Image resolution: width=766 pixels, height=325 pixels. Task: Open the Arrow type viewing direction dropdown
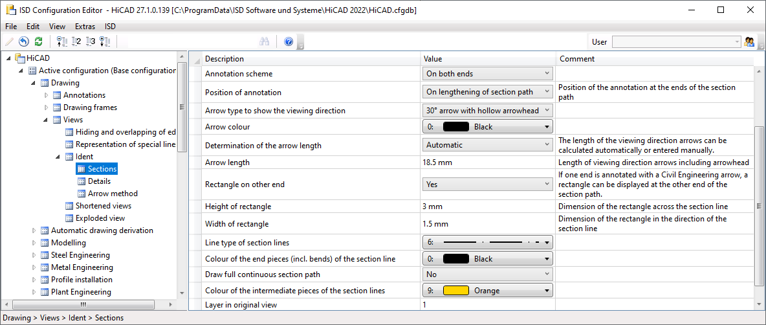[x=488, y=111]
